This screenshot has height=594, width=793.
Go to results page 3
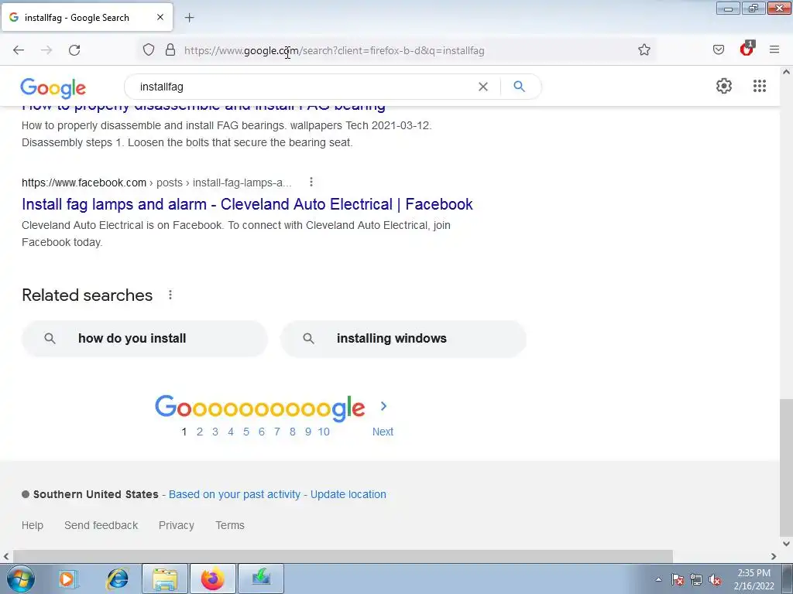click(215, 432)
